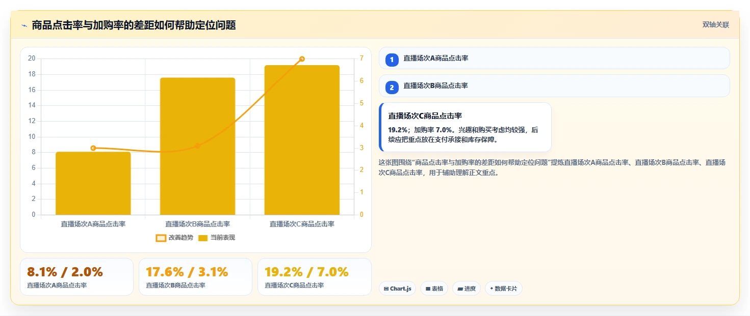This screenshot has height=316, width=750.
Task: Click the 表格 tag chip
Action: pyautogui.click(x=434, y=289)
